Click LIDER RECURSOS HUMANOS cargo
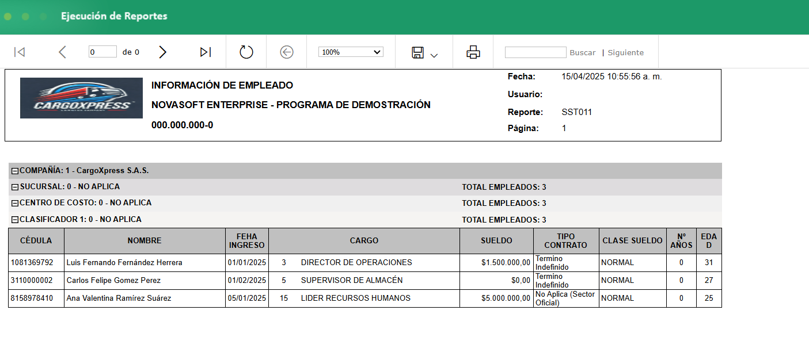This screenshot has width=809, height=337. click(x=356, y=298)
